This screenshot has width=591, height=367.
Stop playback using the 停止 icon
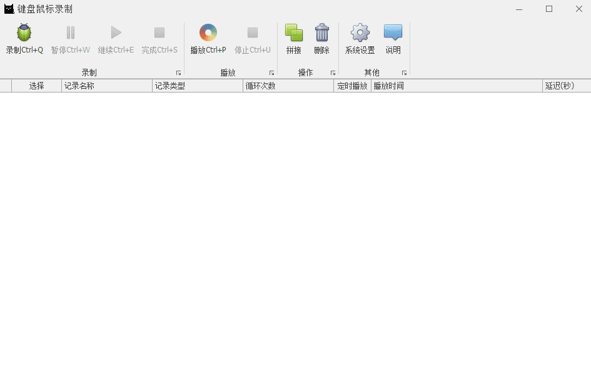pos(253,33)
